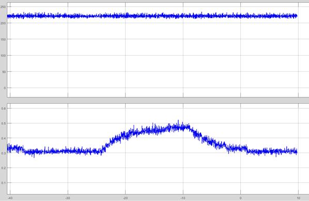
Task: Click the -20 x-axis tick label
Action: (126, 198)
